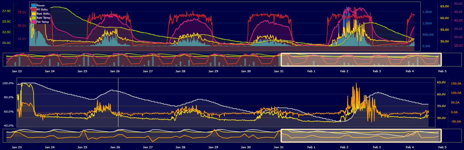Select Jan 24 on the lower timeline axis

click(x=49, y=147)
